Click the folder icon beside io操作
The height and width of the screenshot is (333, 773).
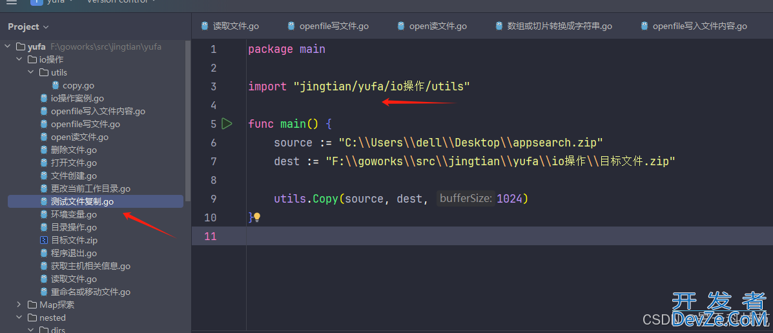pos(32,59)
